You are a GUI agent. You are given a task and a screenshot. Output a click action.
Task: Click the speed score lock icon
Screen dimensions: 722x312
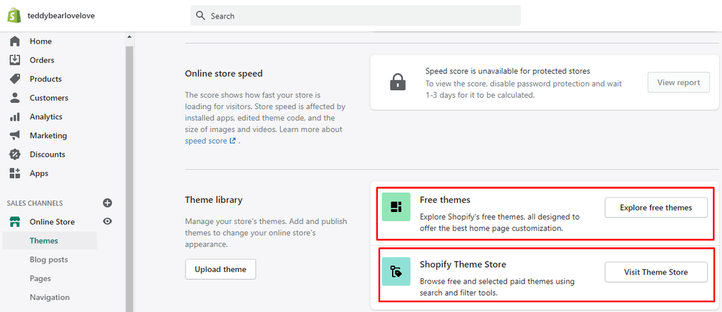point(396,82)
